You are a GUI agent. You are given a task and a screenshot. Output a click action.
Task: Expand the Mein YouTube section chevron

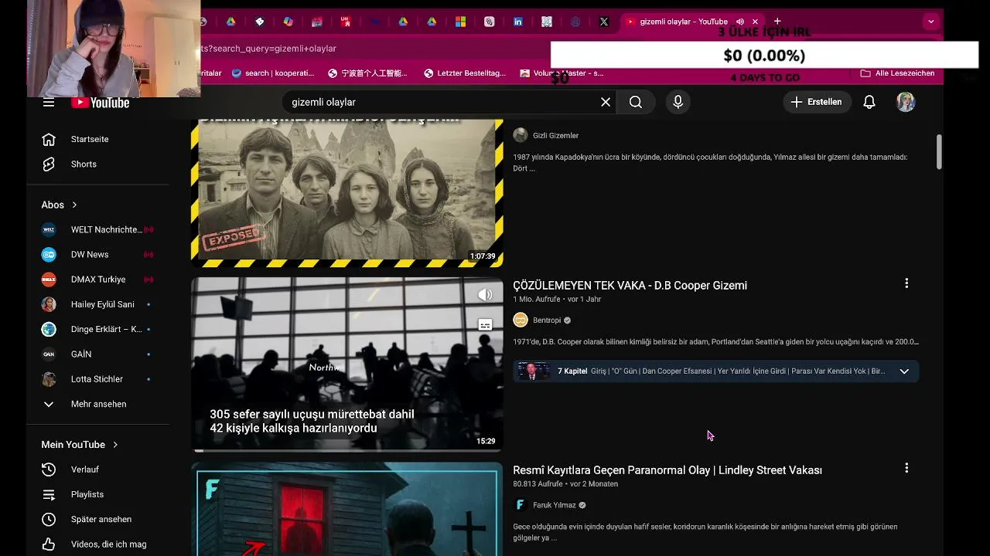tap(115, 445)
